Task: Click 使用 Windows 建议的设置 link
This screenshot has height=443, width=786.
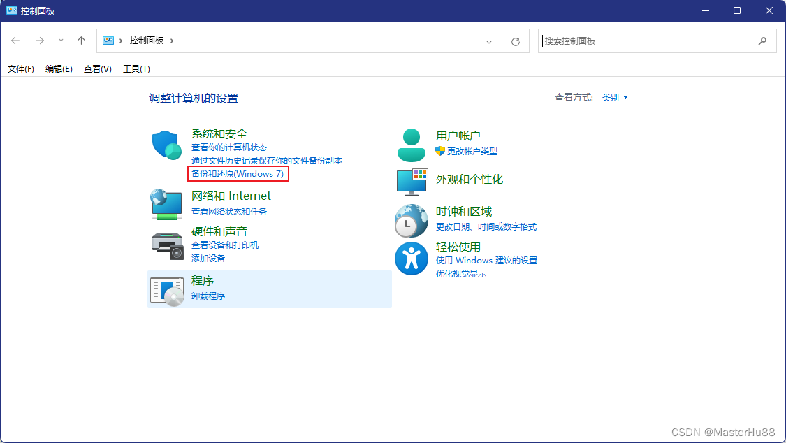Action: coord(486,260)
